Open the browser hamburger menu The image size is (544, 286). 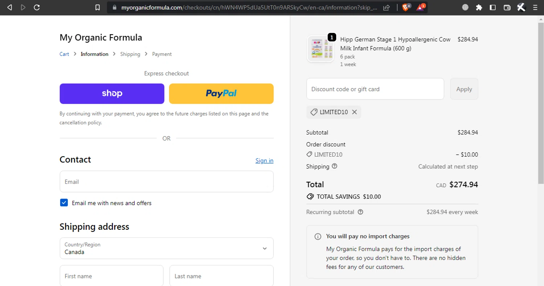click(535, 7)
